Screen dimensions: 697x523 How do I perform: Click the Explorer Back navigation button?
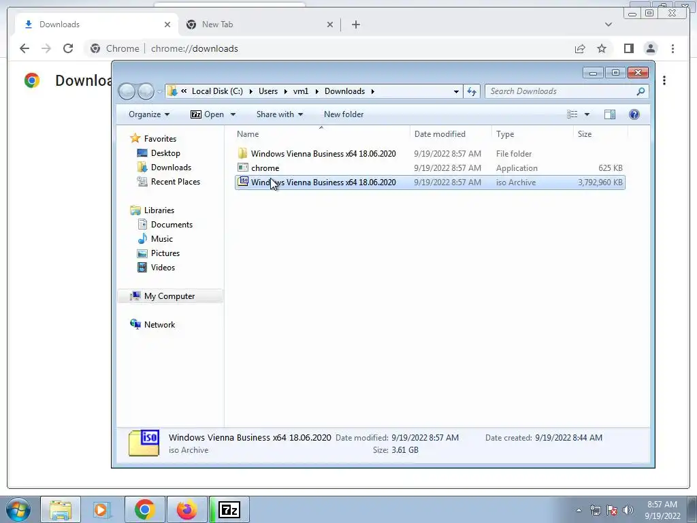pos(127,92)
